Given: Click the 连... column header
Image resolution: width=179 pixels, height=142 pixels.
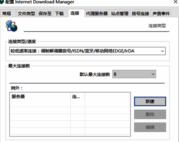Looking at the screenshot, I should click(78, 97).
